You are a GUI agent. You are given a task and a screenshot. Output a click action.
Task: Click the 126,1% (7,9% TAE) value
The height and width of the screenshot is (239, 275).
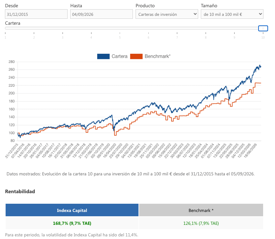pos(201,223)
